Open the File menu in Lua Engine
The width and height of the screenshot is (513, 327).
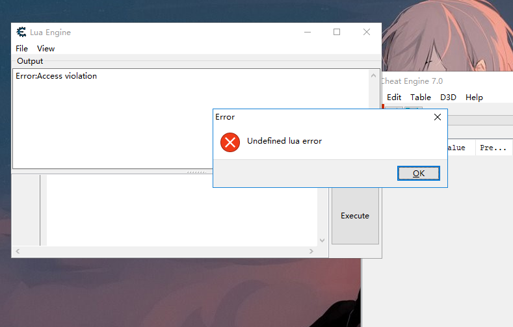[x=21, y=49]
